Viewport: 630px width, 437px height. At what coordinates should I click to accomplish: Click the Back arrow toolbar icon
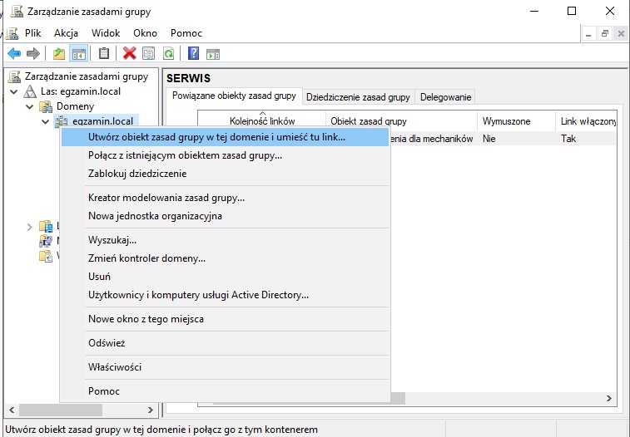(x=13, y=53)
